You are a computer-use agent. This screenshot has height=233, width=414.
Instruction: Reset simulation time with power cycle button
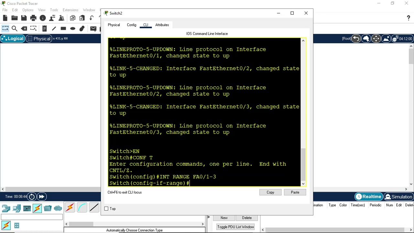32,197
